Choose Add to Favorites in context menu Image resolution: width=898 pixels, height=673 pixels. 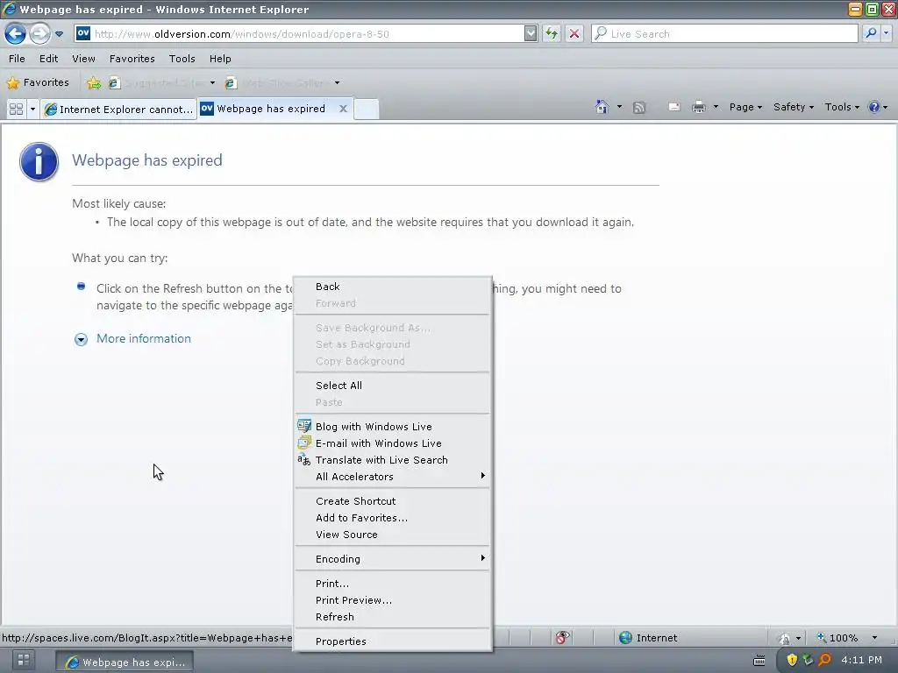pos(392,518)
